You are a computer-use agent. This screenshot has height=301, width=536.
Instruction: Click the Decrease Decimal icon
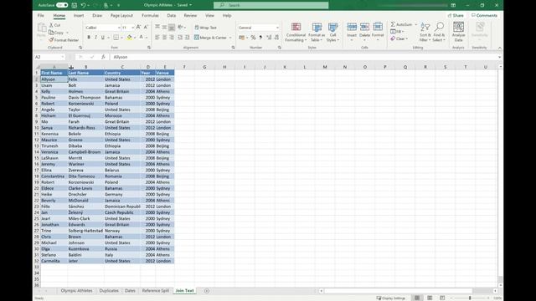pyautogui.click(x=276, y=38)
